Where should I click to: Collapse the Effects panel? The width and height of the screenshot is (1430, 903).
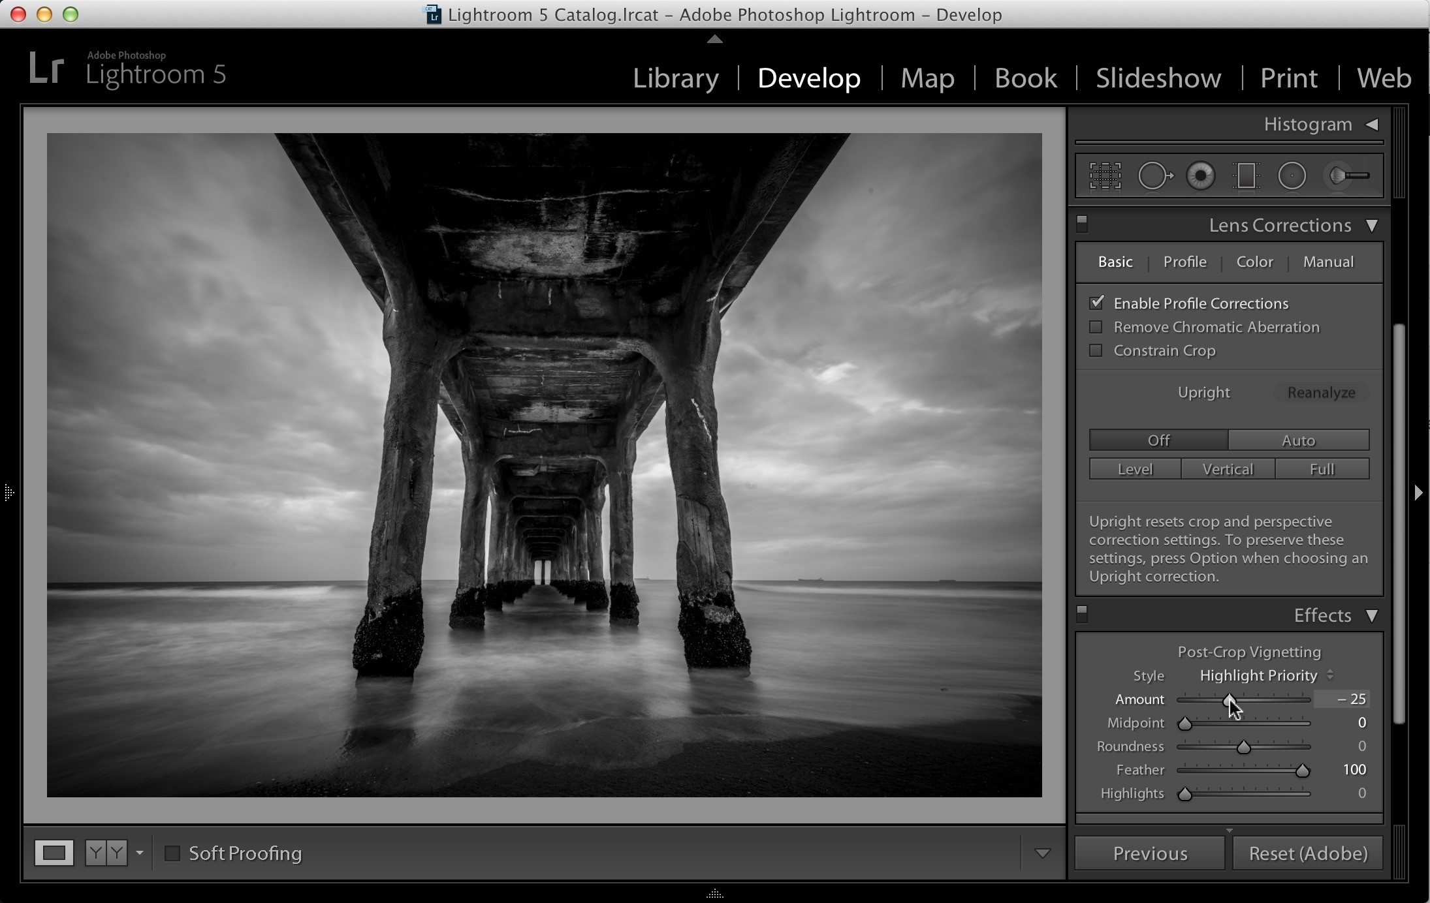point(1372,616)
